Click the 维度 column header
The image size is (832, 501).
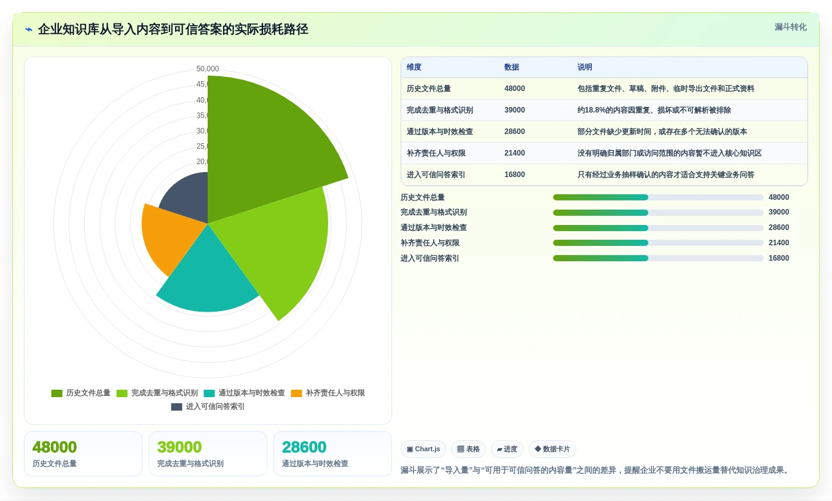click(414, 68)
